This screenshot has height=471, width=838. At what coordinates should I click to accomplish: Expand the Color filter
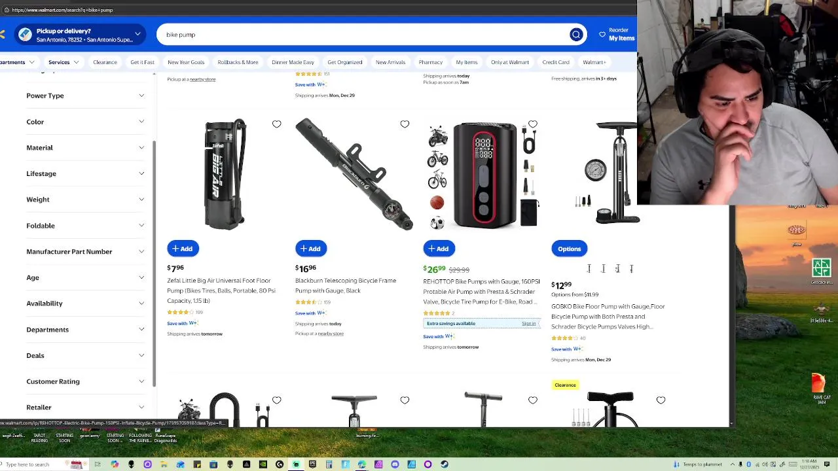[85, 122]
